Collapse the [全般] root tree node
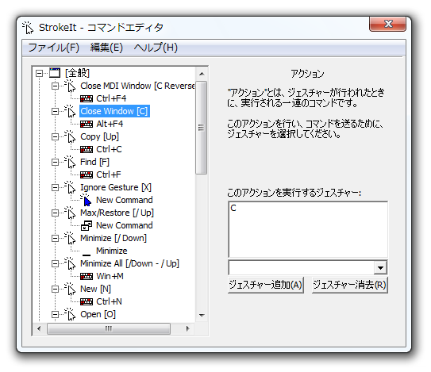Image resolution: width=431 pixels, height=372 pixels. click(x=40, y=73)
